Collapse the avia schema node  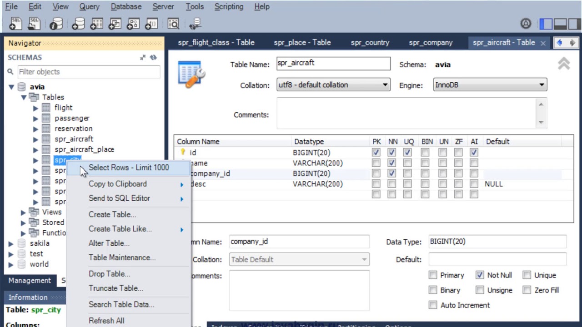11,87
